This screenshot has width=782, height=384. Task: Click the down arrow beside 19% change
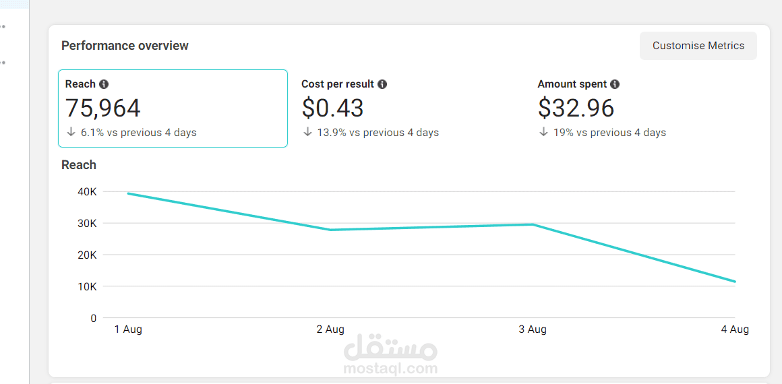pos(543,132)
